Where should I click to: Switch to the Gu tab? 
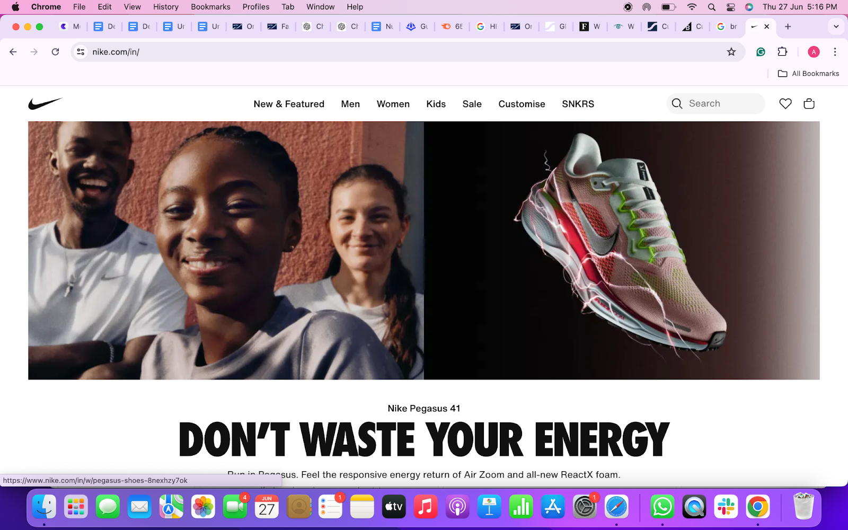pos(417,26)
